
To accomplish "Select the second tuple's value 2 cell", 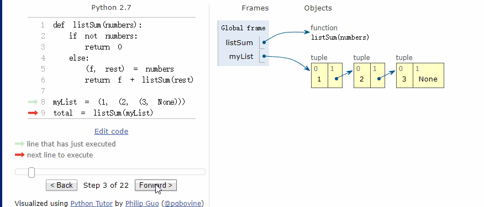I will 362,75.
